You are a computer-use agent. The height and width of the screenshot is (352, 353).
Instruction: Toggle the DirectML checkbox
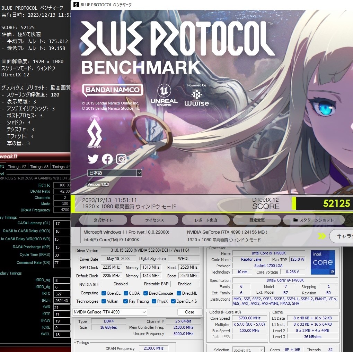pyautogui.click(x=179, y=293)
